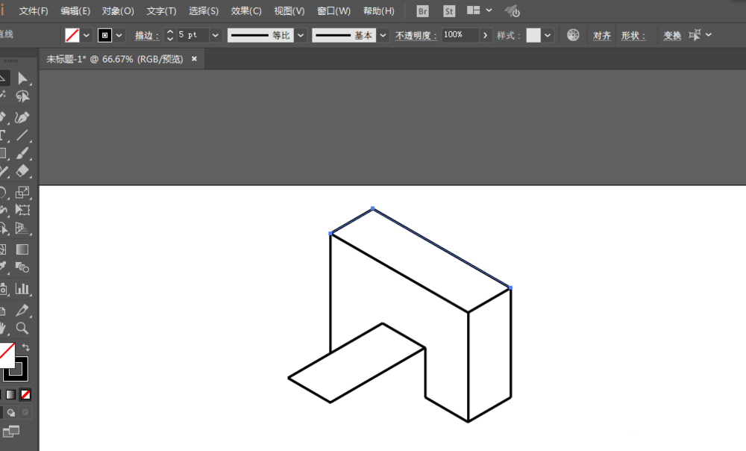Image resolution: width=746 pixels, height=451 pixels.
Task: Open the 文字(T) menu
Action: point(161,11)
